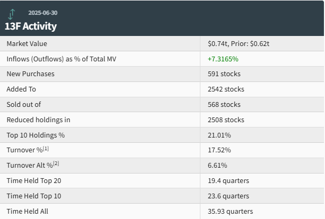Click the 13F Activity heading
The height and width of the screenshot is (219, 325).
(31, 26)
